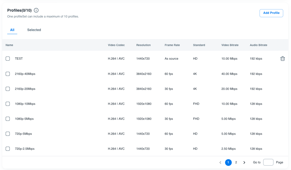Select the 2160p-40Mbps profile checkbox
The image size is (291, 170).
(x=8, y=74)
